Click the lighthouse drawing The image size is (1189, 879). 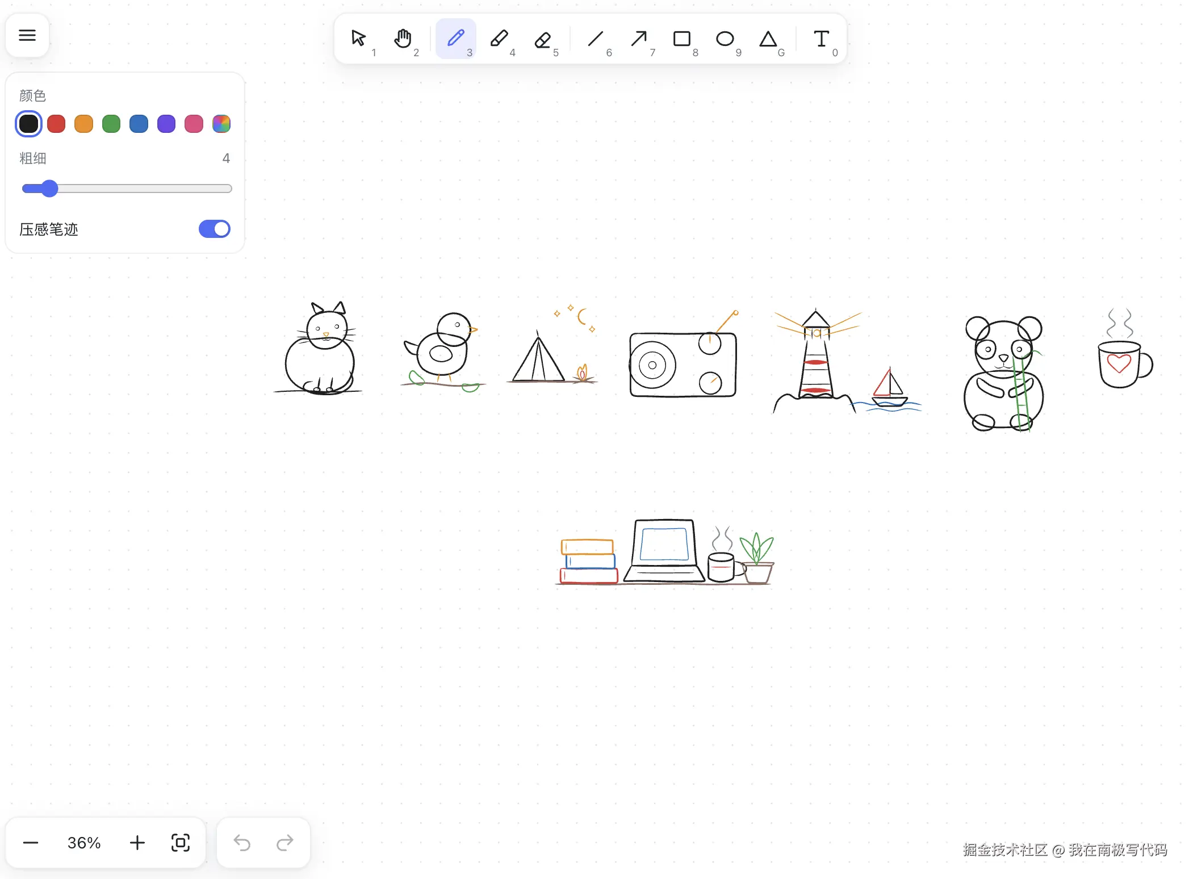[815, 360]
